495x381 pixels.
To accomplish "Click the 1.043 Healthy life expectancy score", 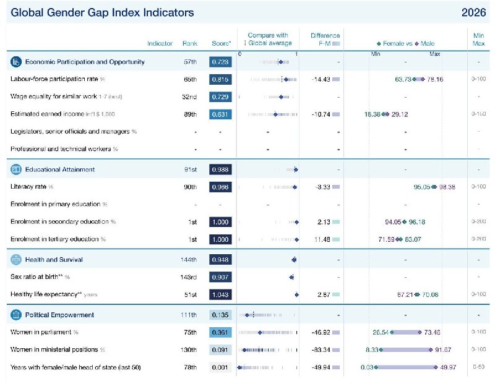I will (x=220, y=294).
